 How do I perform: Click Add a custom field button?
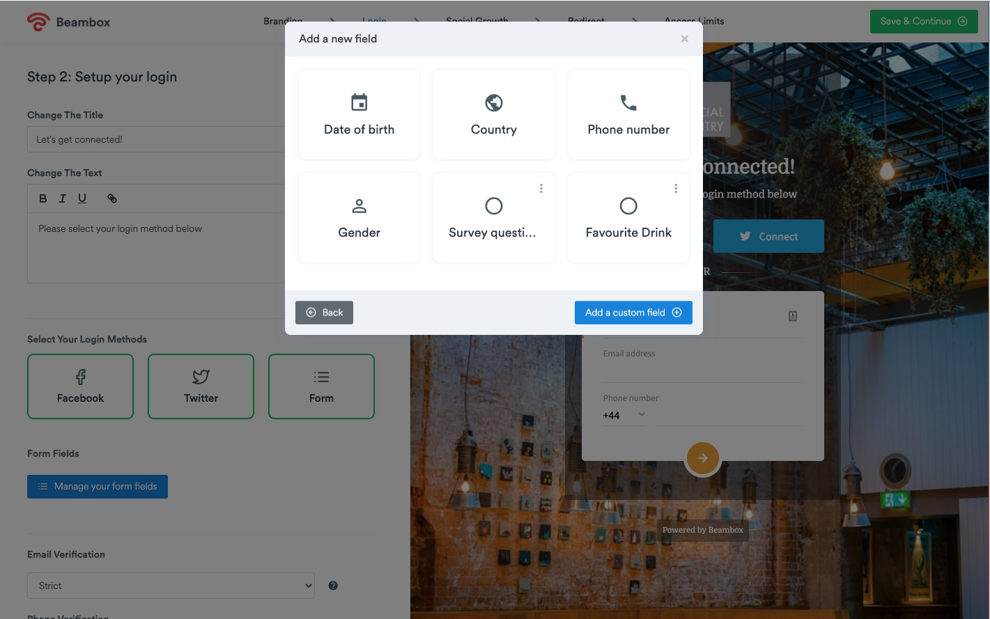pos(633,313)
